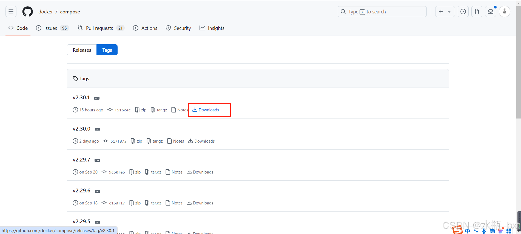The height and width of the screenshot is (234, 521).
Task: Open commit 517f87a
Action: tap(115, 141)
